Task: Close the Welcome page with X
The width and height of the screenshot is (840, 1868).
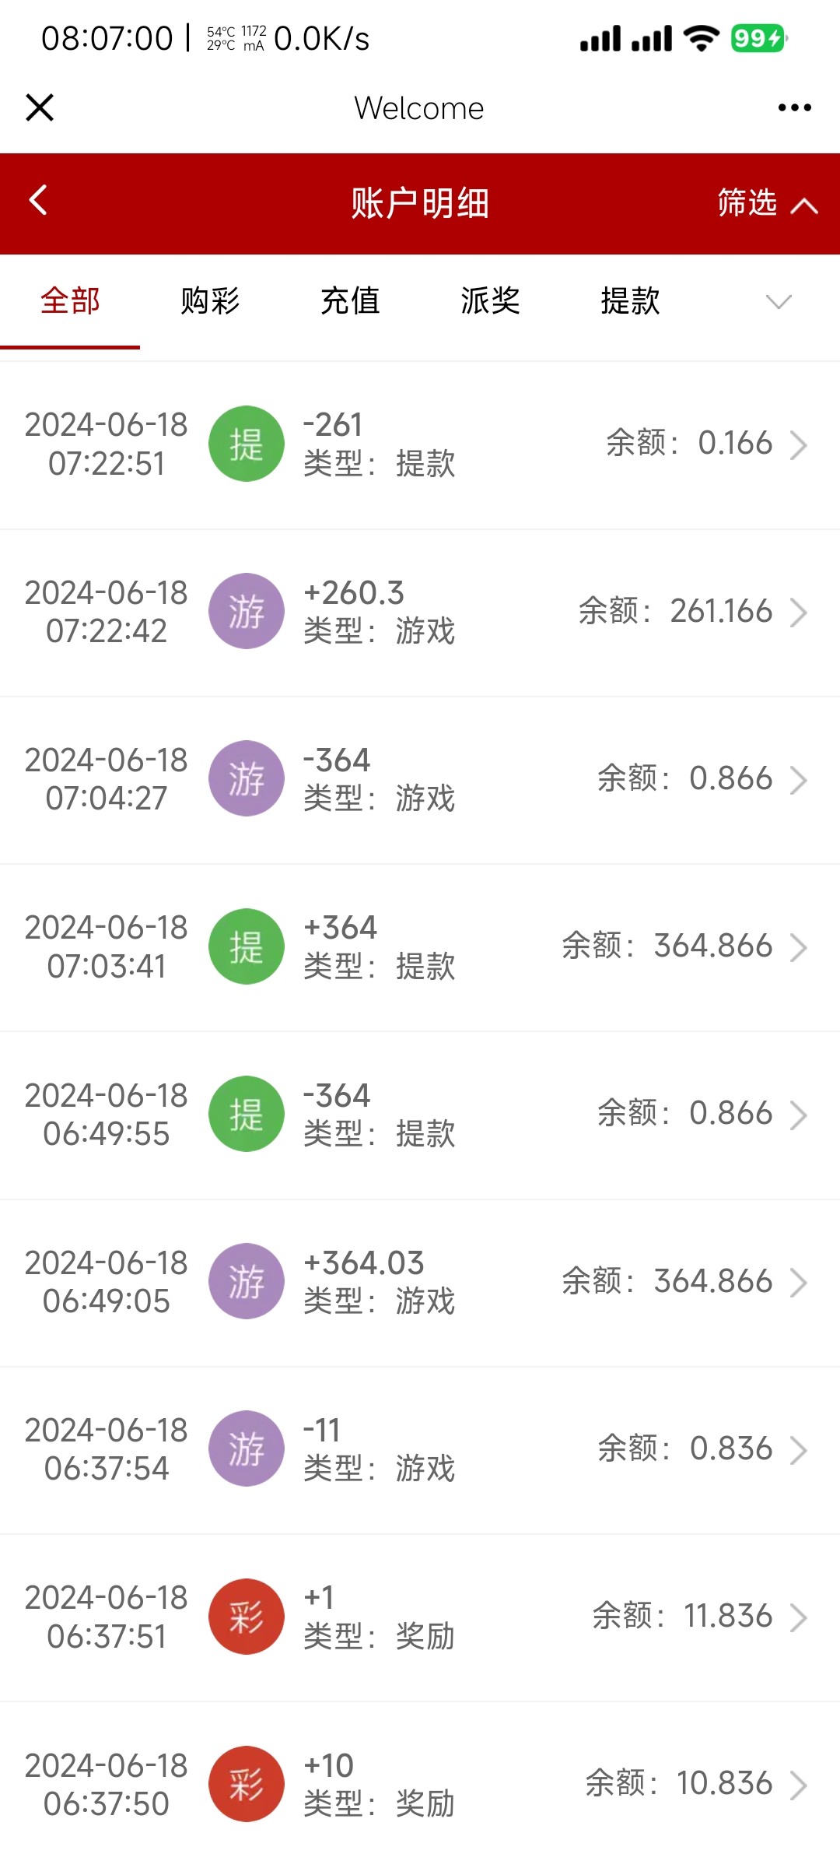Action: pos(40,107)
